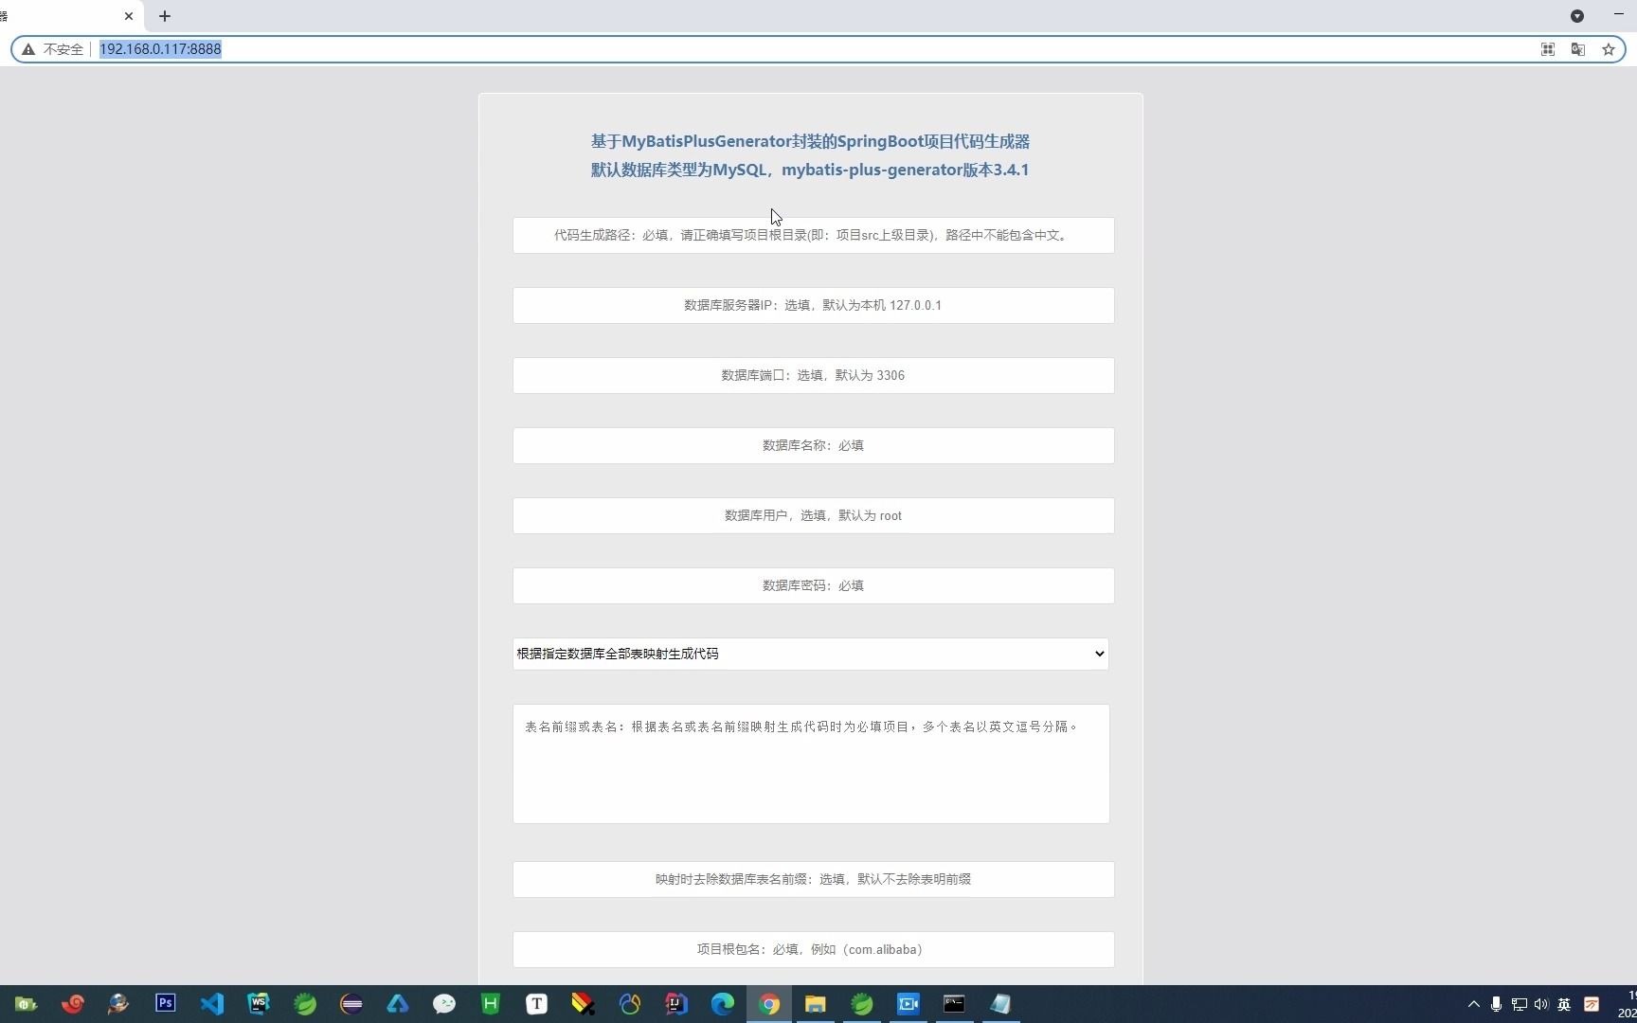Viewport: 1637px width, 1023px height.
Task: Close the current browser tab
Action: [129, 16]
